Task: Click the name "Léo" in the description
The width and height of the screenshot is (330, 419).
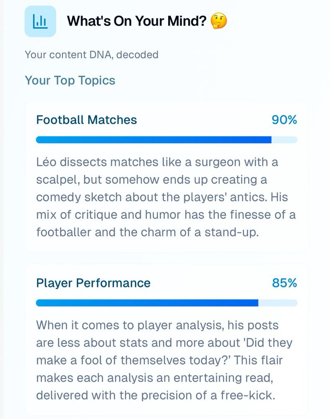Action: [x=47, y=162]
